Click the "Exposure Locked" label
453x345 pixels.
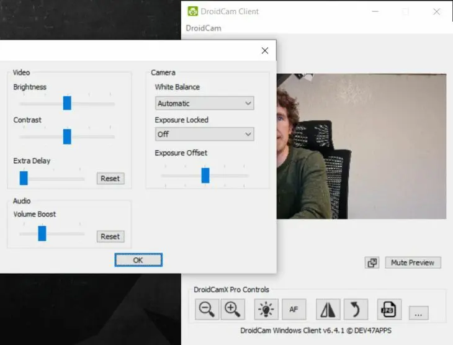point(181,120)
